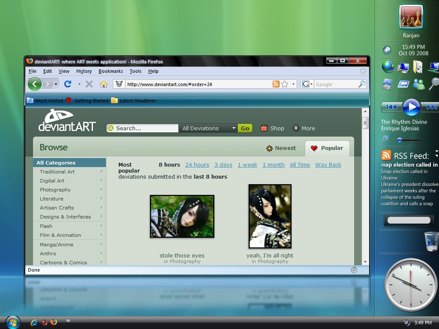
Task: Switch to the Newest tab
Action: [281, 148]
